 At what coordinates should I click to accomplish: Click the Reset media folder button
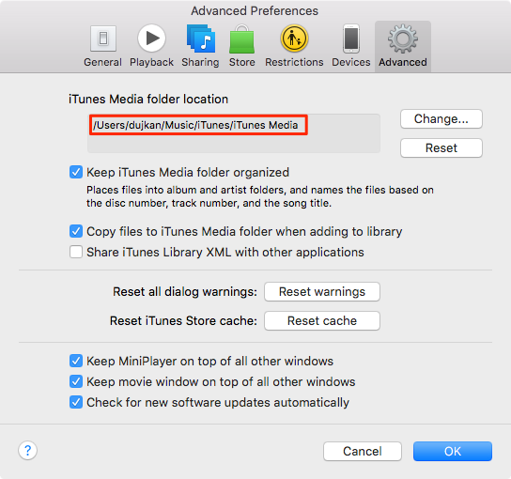click(x=441, y=148)
